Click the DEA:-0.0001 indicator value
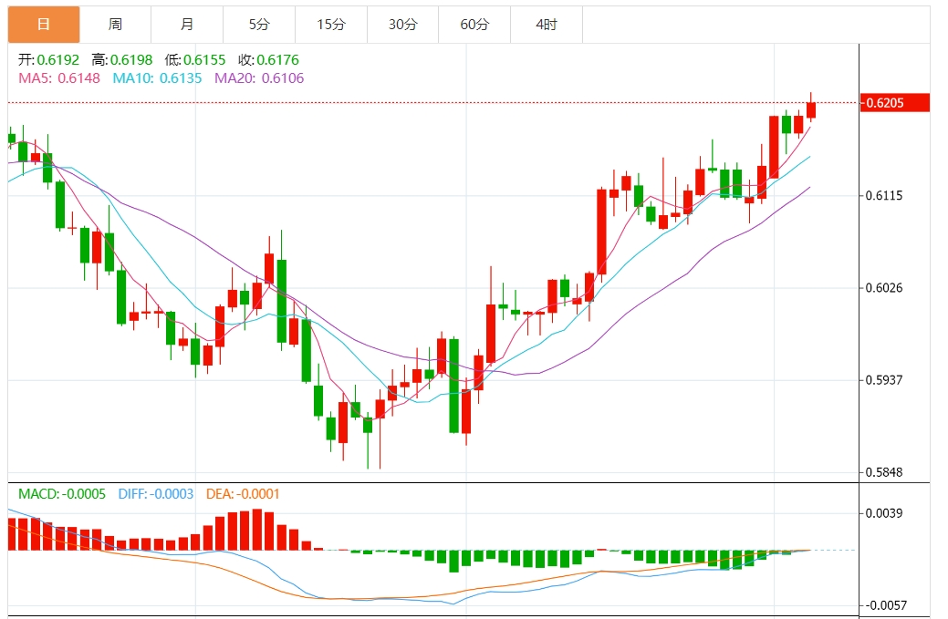The image size is (948, 619). click(243, 494)
